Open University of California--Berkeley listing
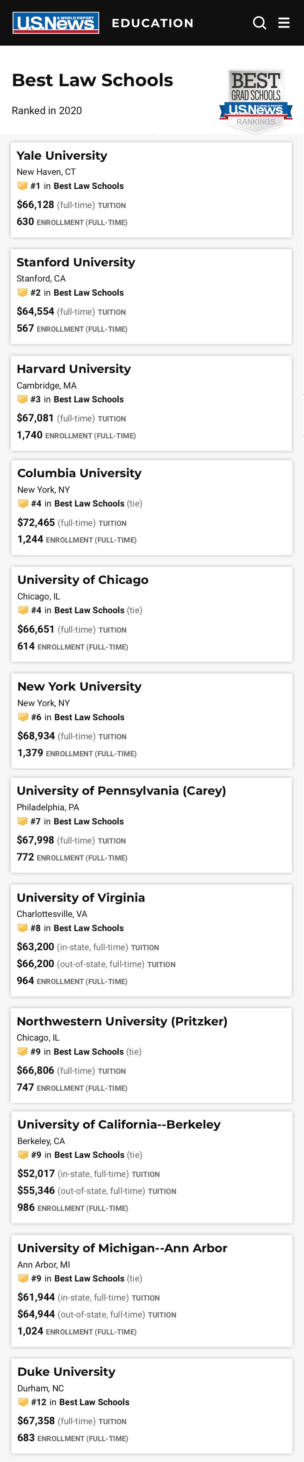 (119, 1124)
